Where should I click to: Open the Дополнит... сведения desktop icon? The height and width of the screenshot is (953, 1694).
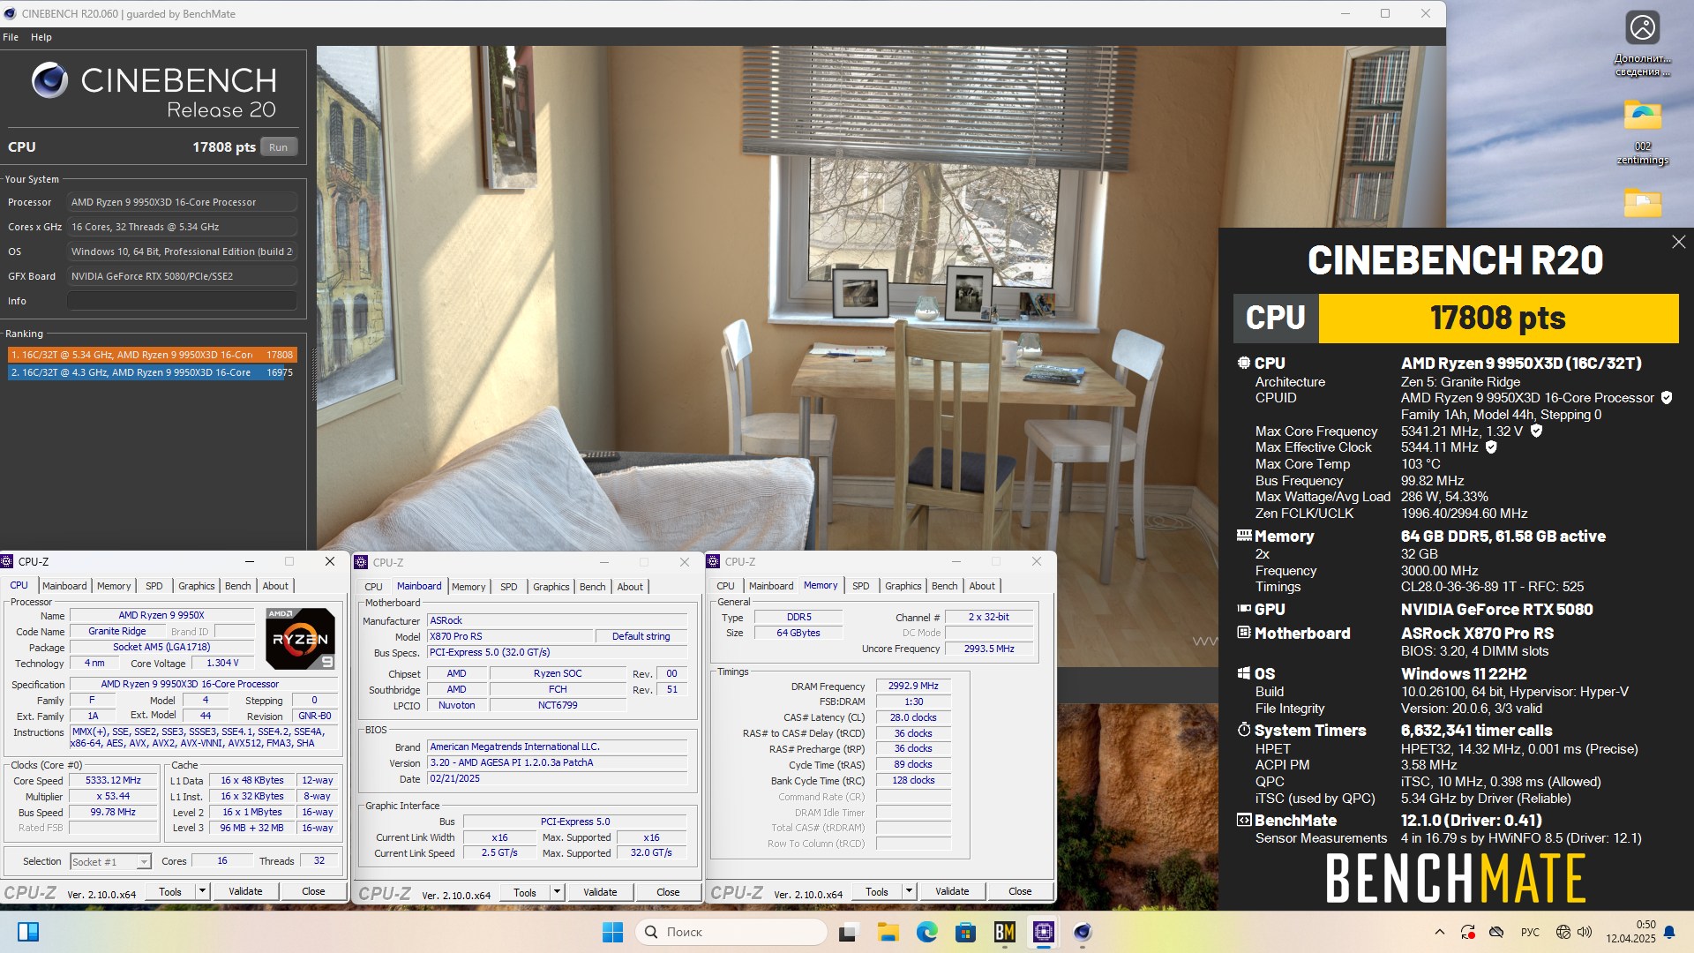pos(1642,44)
